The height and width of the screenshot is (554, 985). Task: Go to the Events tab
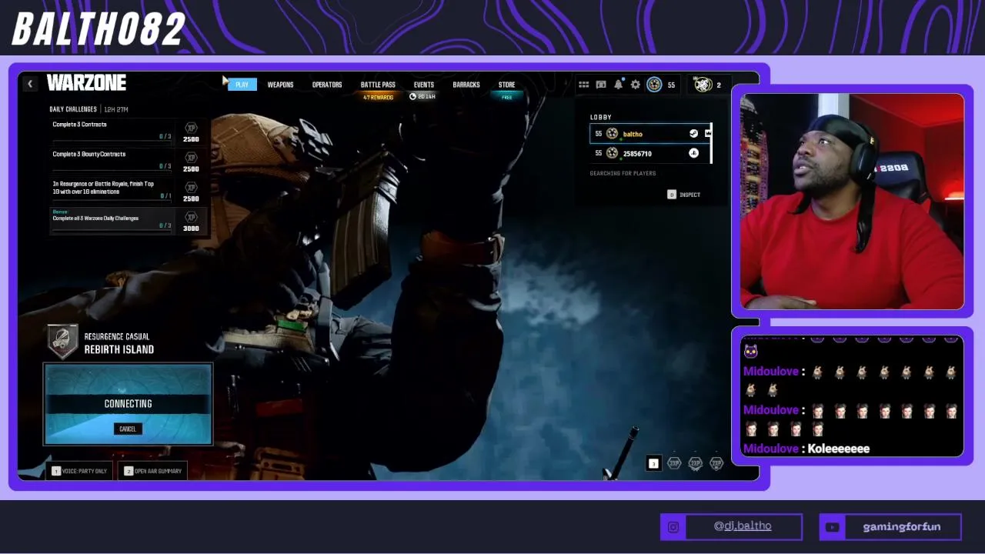pos(424,85)
